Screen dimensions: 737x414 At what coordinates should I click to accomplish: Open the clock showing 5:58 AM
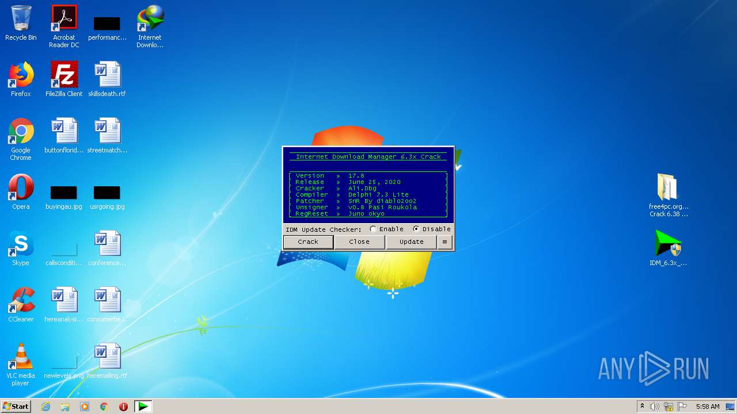(708, 407)
